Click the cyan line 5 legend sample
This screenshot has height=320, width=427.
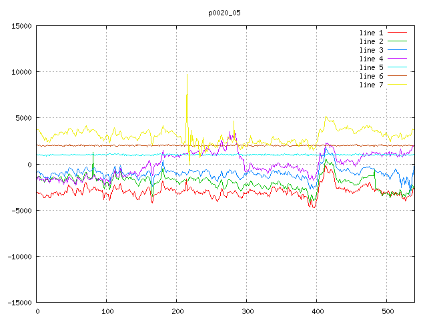pos(397,67)
